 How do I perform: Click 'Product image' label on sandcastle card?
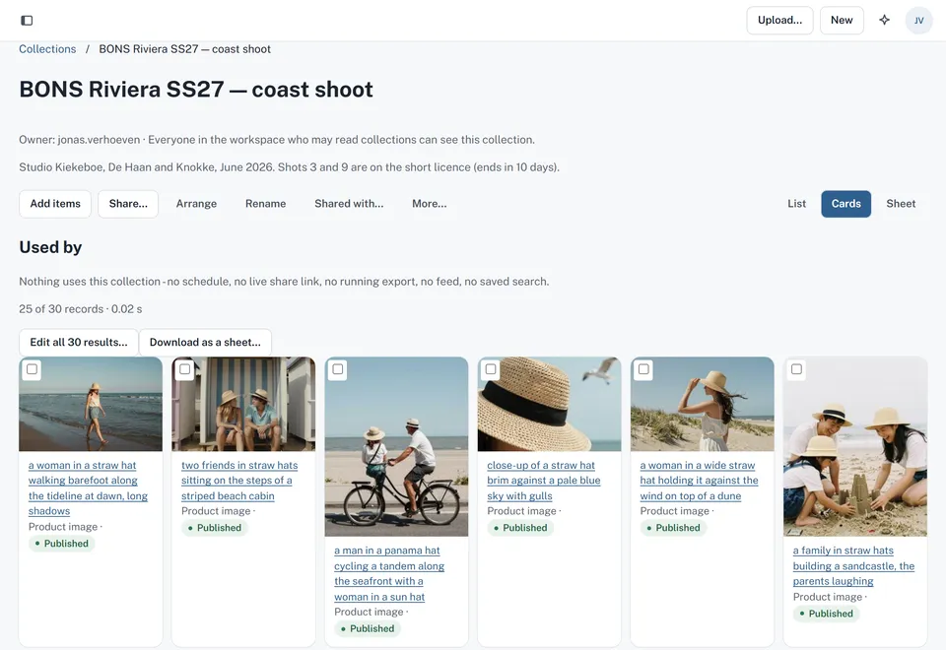828,597
